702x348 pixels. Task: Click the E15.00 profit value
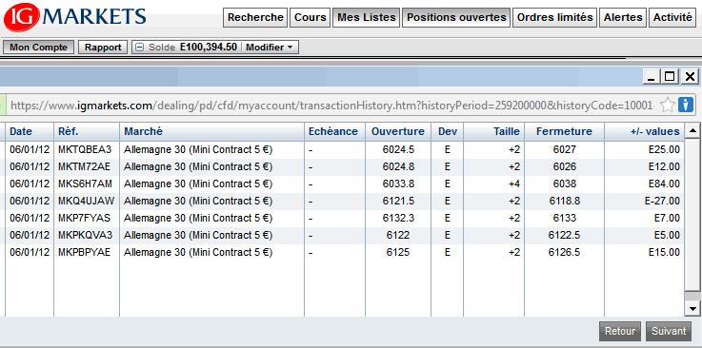point(664,252)
